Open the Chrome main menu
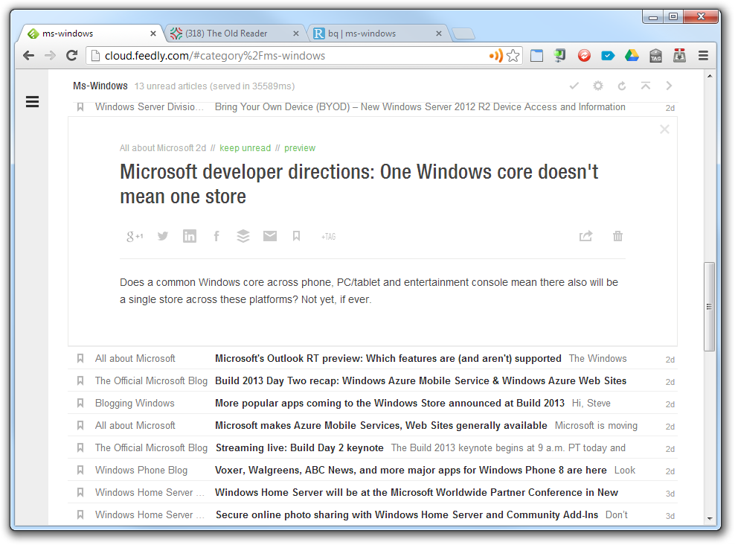The image size is (735, 545). 703,56
